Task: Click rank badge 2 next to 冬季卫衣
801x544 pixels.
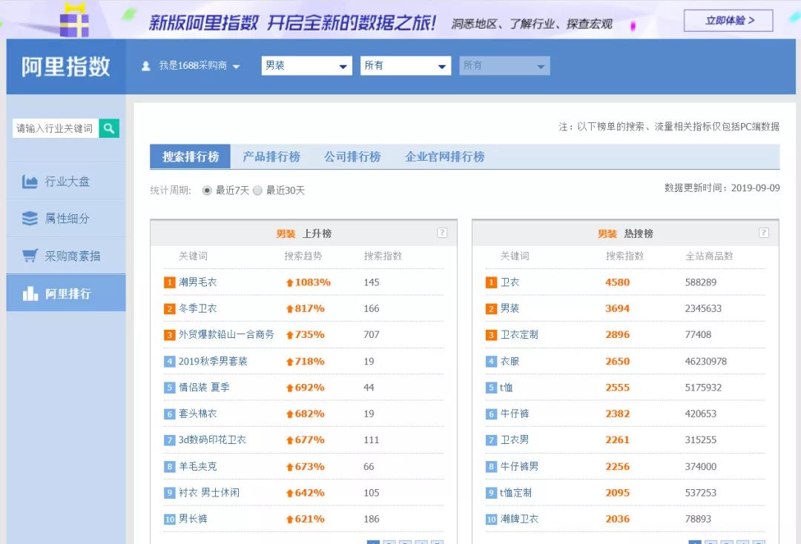Action: pos(170,309)
